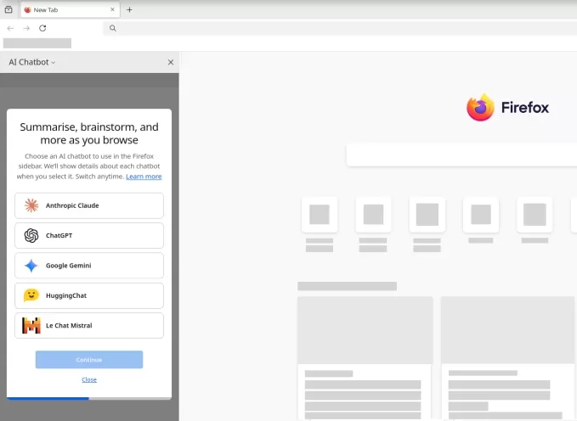577x421 pixels.
Task: Click the onboarding progress bar
Action: click(89, 398)
